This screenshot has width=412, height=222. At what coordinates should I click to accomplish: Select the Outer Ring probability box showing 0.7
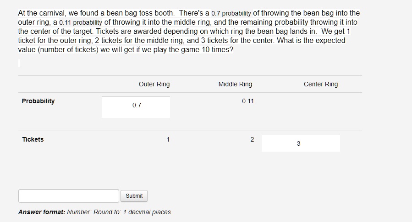(x=136, y=107)
